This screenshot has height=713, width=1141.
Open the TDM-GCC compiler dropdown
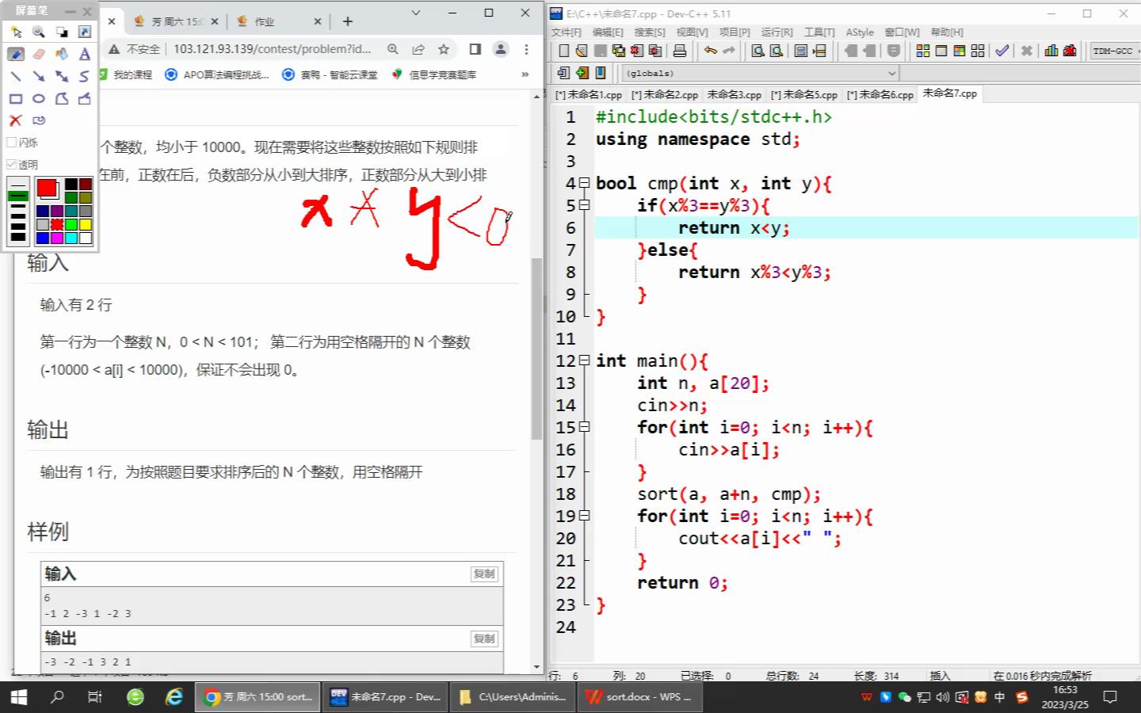[1116, 51]
